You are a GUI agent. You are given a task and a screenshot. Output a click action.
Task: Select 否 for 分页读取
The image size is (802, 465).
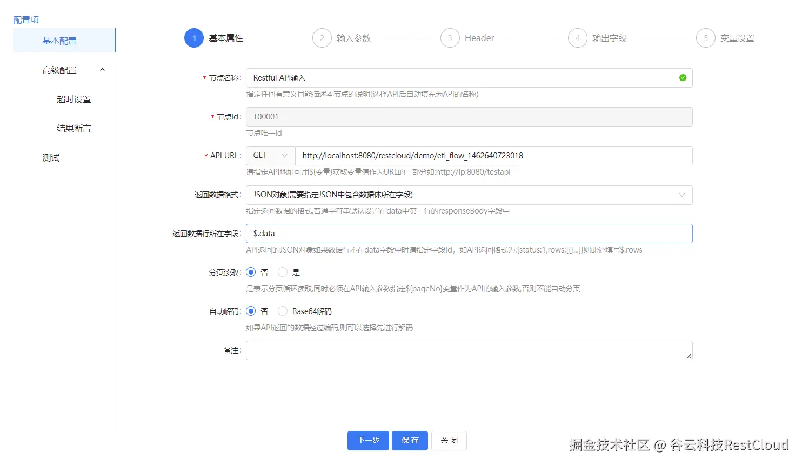point(251,272)
